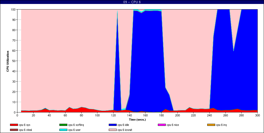Viewport: 264px width, 133px height.
Task: Click the x-axis tick label 240
Action: (209, 115)
